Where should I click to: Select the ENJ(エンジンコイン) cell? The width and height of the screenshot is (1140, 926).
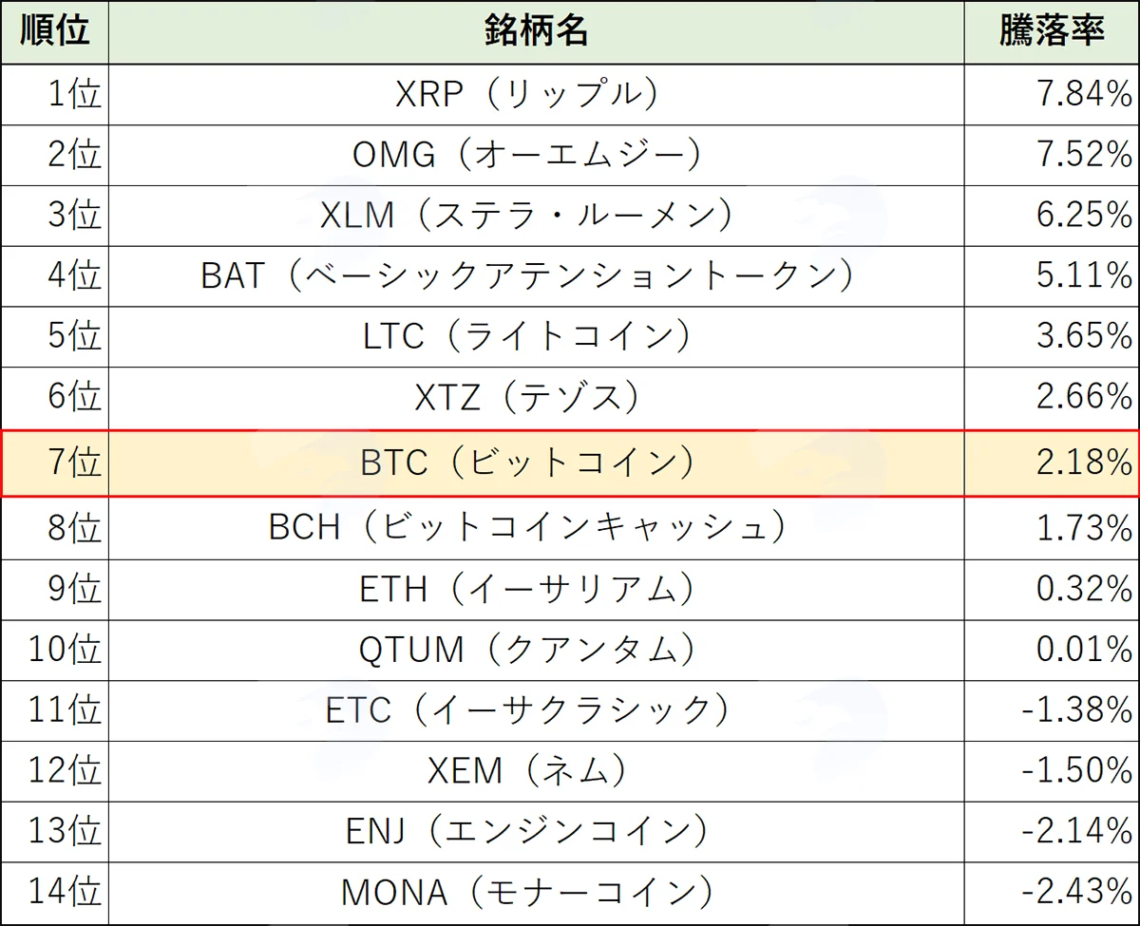click(537, 832)
